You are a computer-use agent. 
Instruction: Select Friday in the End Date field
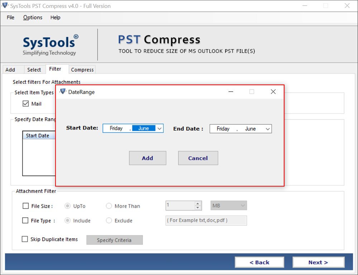pyautogui.click(x=223, y=129)
